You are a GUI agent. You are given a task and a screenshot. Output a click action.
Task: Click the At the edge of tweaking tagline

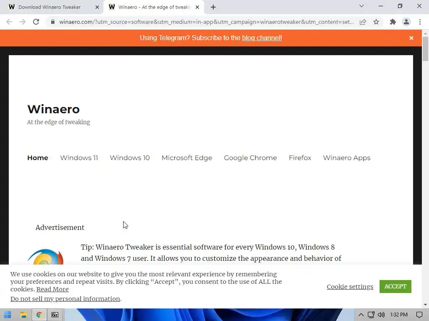(x=59, y=122)
